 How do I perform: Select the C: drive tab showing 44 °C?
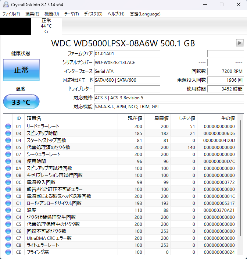tap(46, 26)
